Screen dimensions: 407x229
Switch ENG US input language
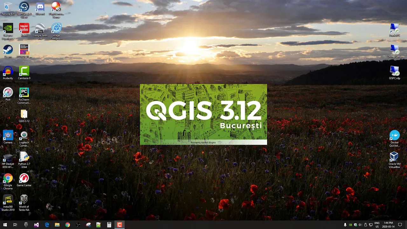377,225
